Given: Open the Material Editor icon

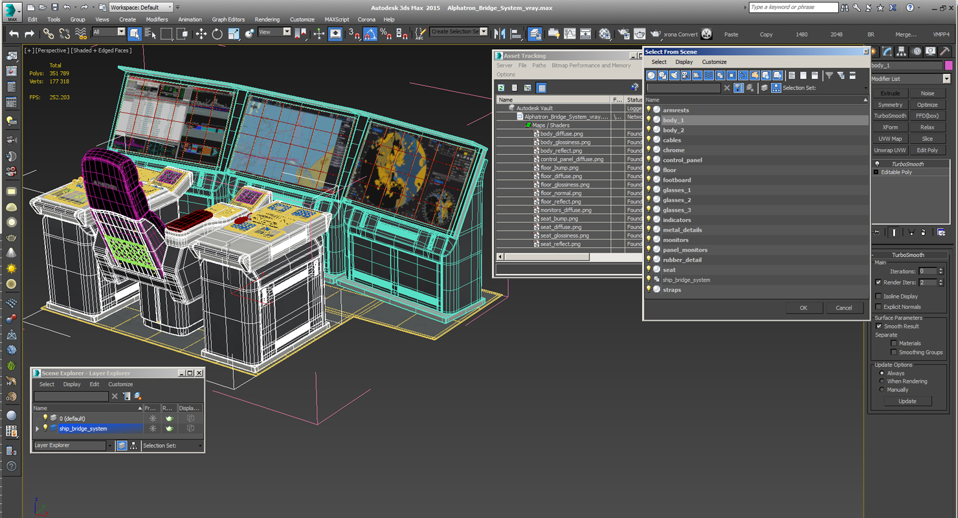Looking at the screenshot, I should (x=605, y=34).
